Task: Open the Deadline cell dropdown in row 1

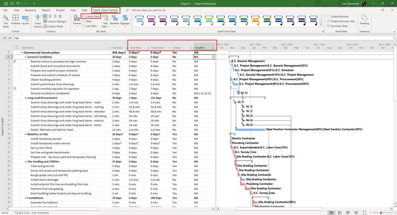Action: [213, 57]
